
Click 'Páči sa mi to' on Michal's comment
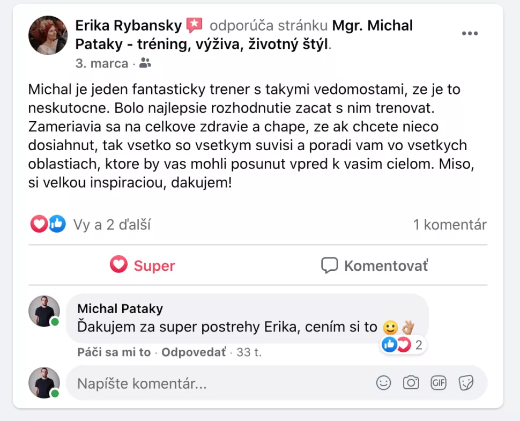point(114,352)
